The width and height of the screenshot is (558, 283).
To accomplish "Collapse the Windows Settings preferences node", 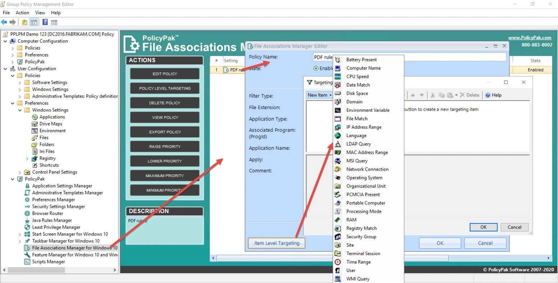I will pyautogui.click(x=20, y=110).
